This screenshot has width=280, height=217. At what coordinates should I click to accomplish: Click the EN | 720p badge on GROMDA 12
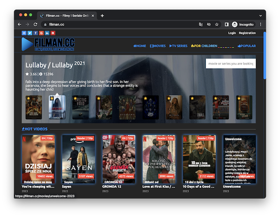127,138
